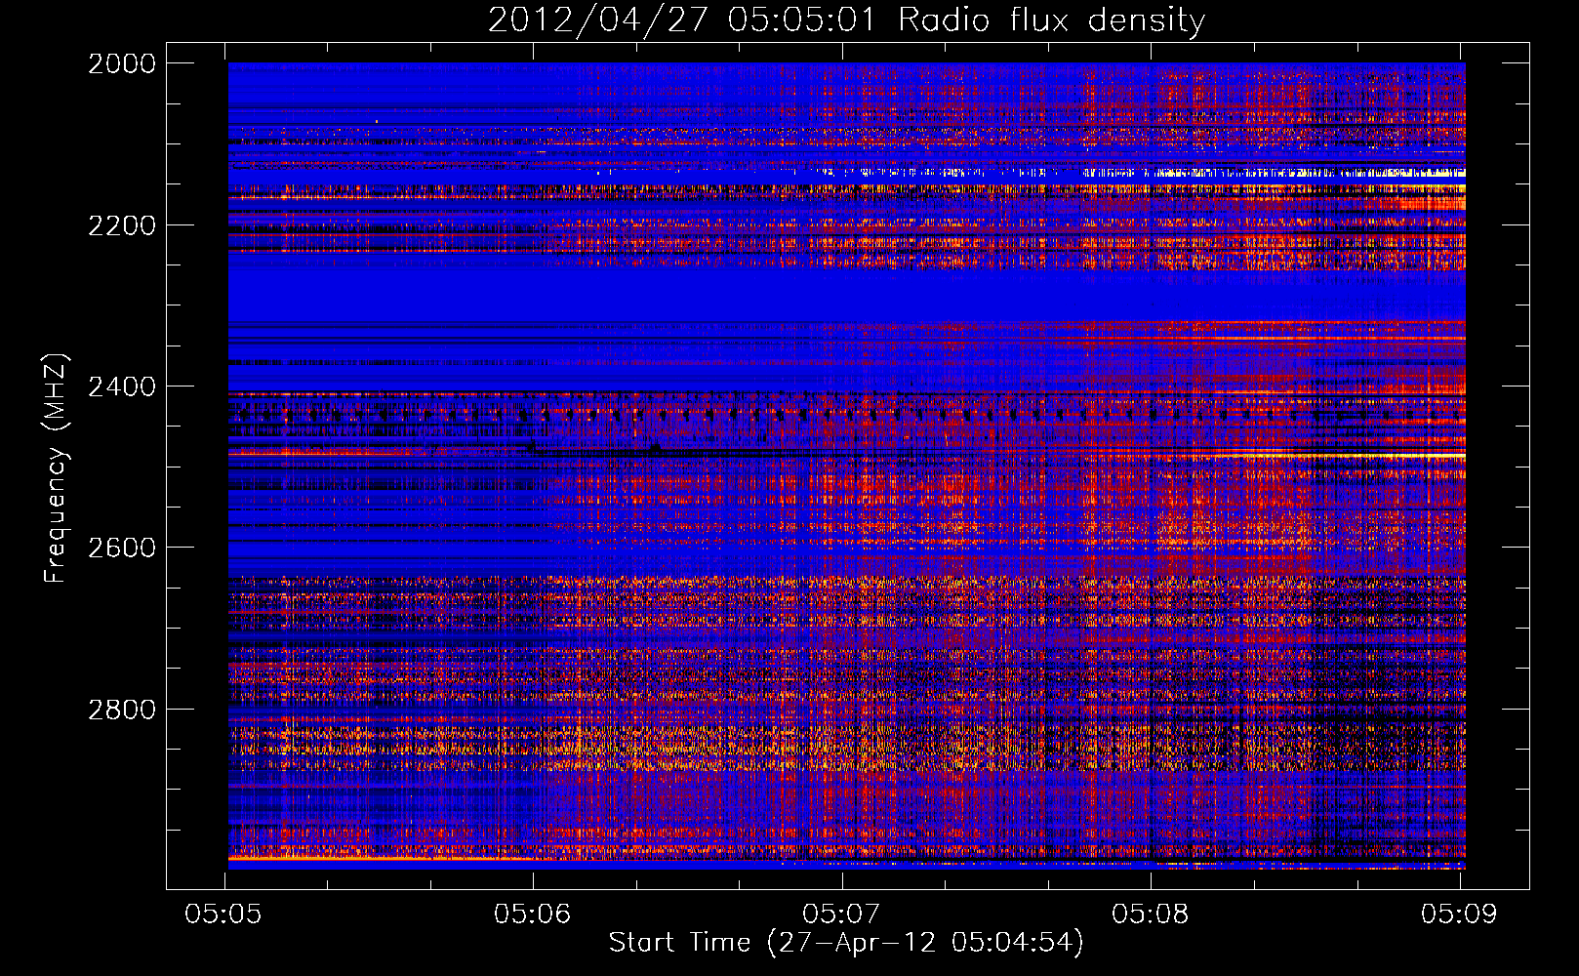Click the 05:06 time axis label
Screen dimensions: 1579x976
click(532, 915)
